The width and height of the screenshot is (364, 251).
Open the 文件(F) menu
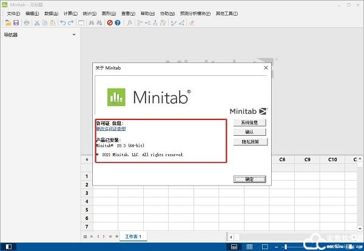coord(13,13)
